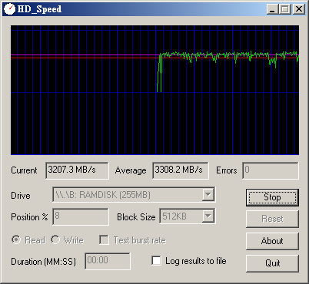
Task: Click the Position % input field
Action: coord(81,216)
